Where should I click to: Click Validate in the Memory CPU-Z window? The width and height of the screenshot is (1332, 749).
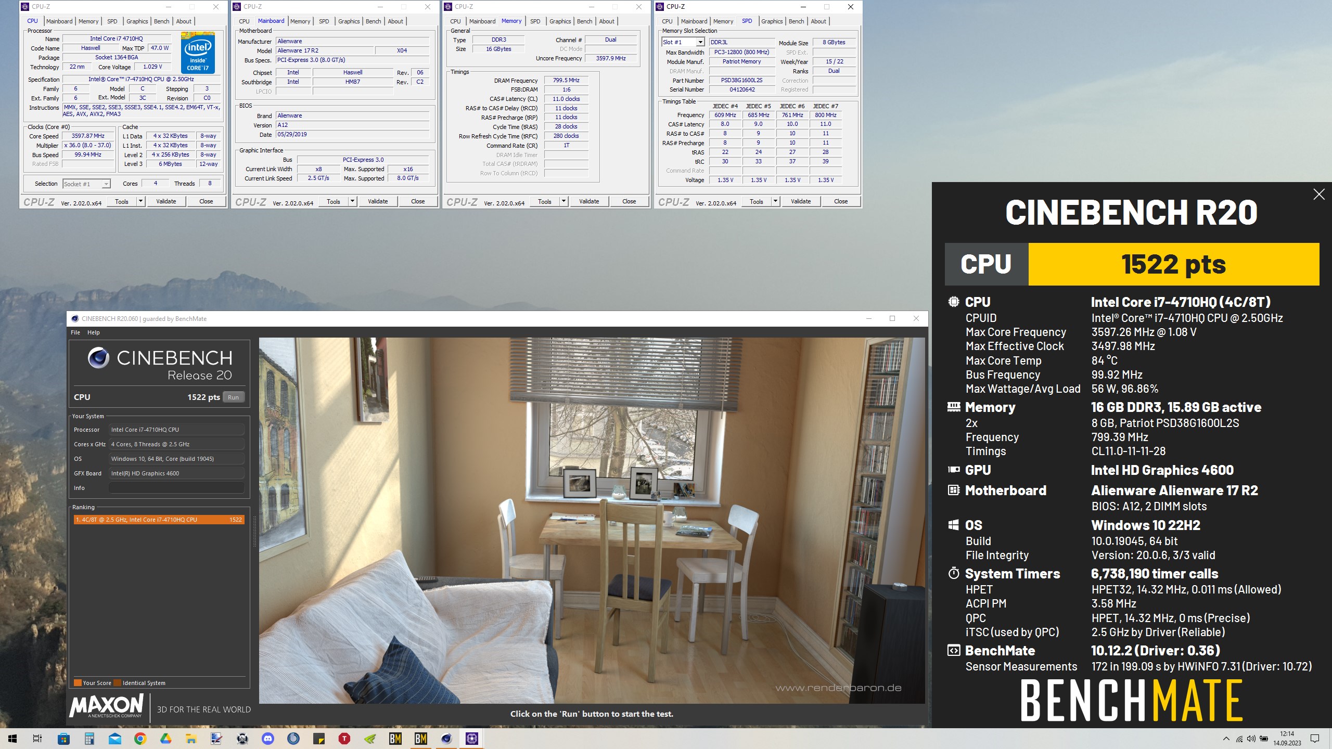coord(589,201)
